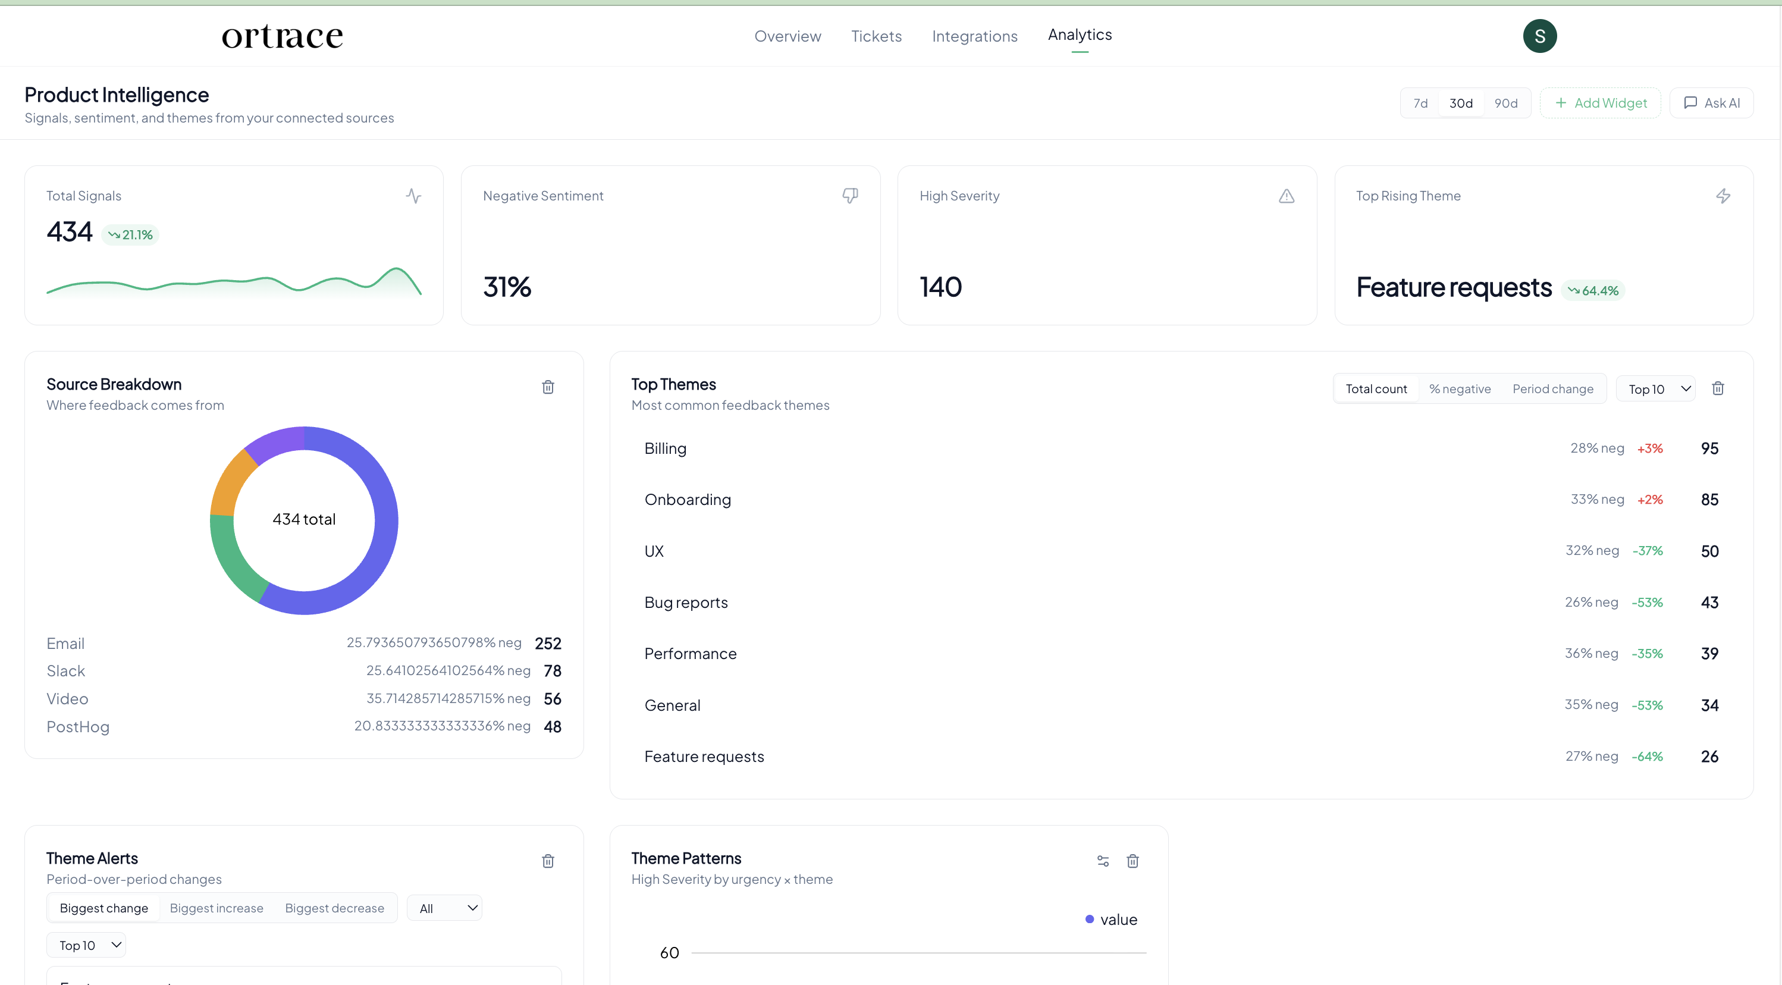Click the Add Widget button
Image resolution: width=1782 pixels, height=985 pixels.
click(x=1600, y=103)
